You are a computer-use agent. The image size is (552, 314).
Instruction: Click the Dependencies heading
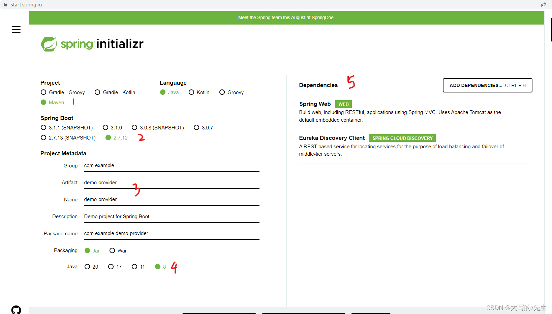(x=318, y=85)
